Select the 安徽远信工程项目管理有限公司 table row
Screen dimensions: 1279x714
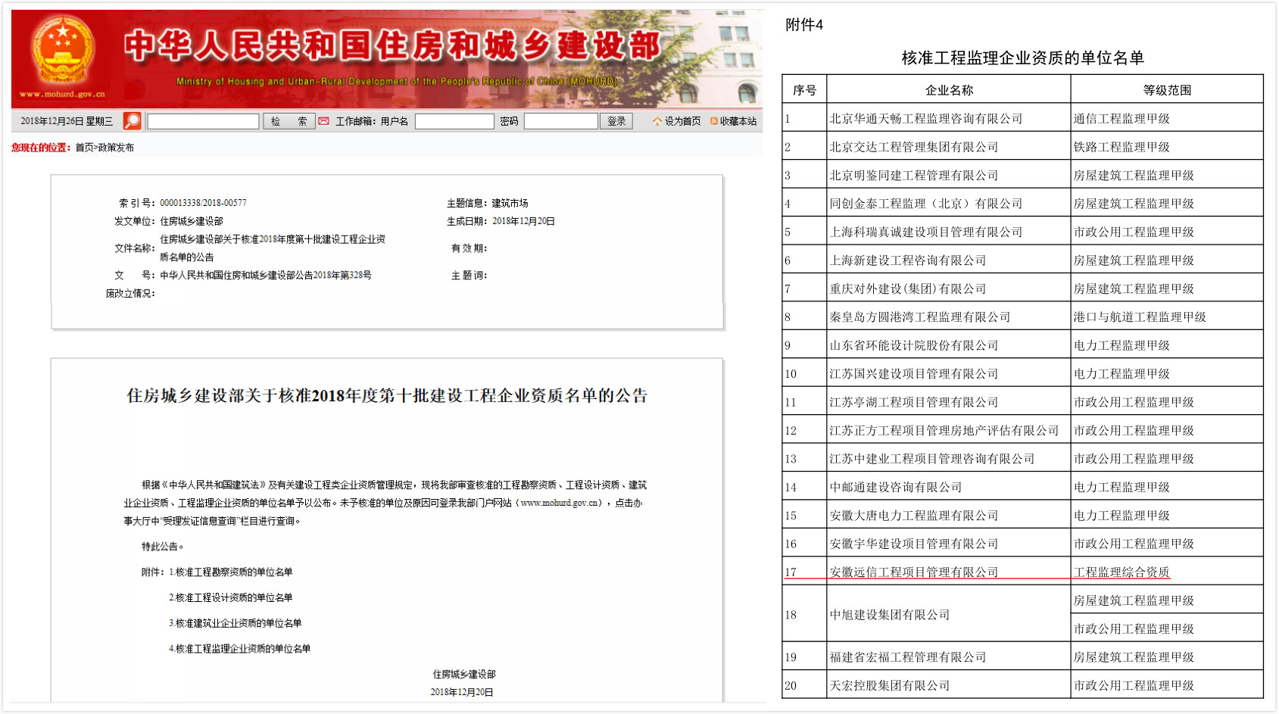913,572
